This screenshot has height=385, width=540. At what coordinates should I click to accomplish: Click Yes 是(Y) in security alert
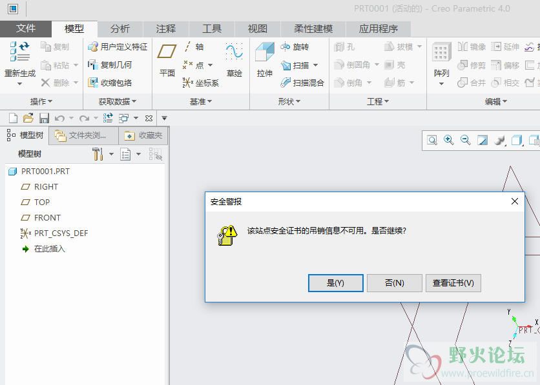[x=335, y=283]
